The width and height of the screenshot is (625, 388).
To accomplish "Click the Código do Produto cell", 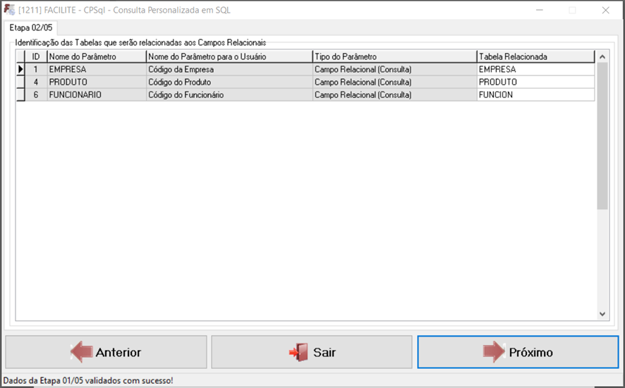I will click(229, 82).
